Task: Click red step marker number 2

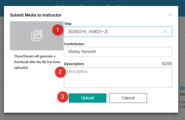Action: (60, 72)
